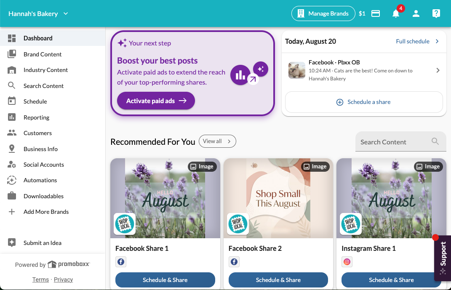The width and height of the screenshot is (451, 290).
Task: Open the notifications bell icon
Action: [396, 13]
